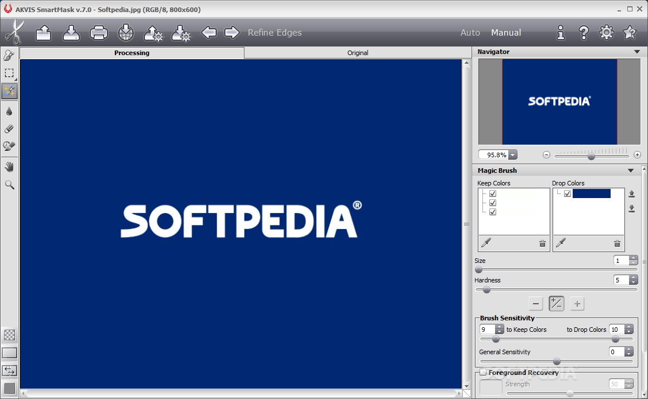The height and width of the screenshot is (399, 648).
Task: Uncheck the second Keep Colors checkbox
Action: 493,203
